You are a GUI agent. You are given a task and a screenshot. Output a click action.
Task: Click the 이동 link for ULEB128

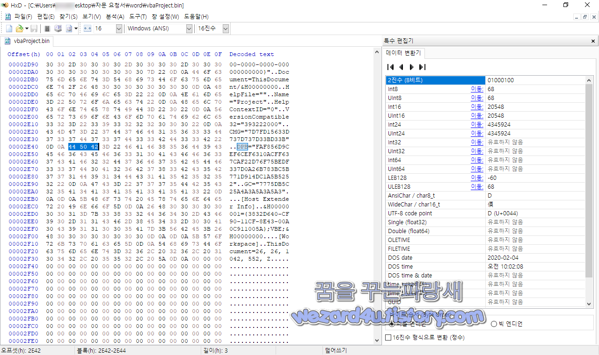pyautogui.click(x=477, y=187)
